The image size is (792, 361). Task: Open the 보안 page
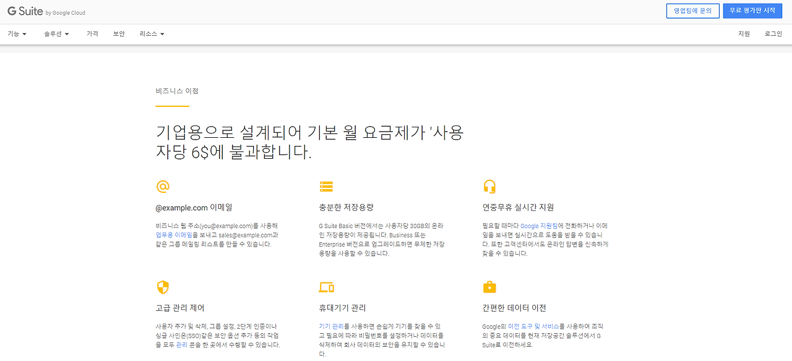pos(119,34)
